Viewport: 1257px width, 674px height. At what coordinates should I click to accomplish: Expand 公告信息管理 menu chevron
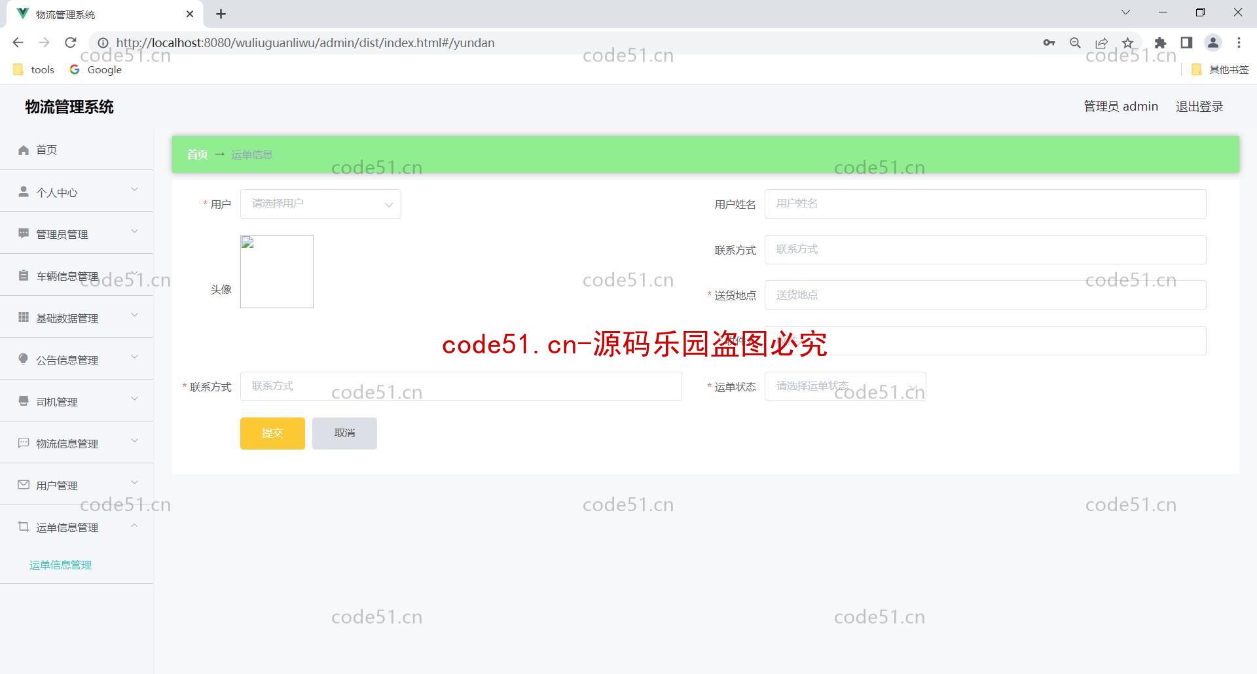[x=134, y=357]
